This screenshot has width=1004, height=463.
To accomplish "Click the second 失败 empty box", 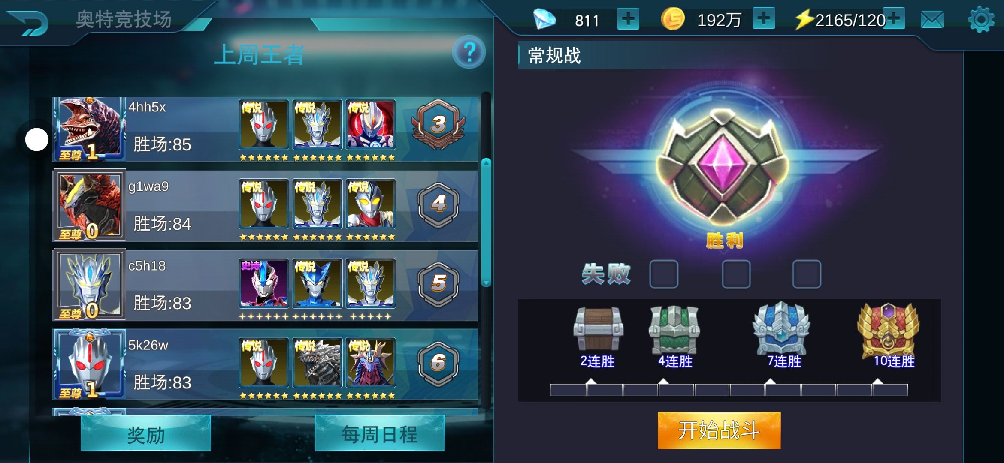I will pos(736,274).
